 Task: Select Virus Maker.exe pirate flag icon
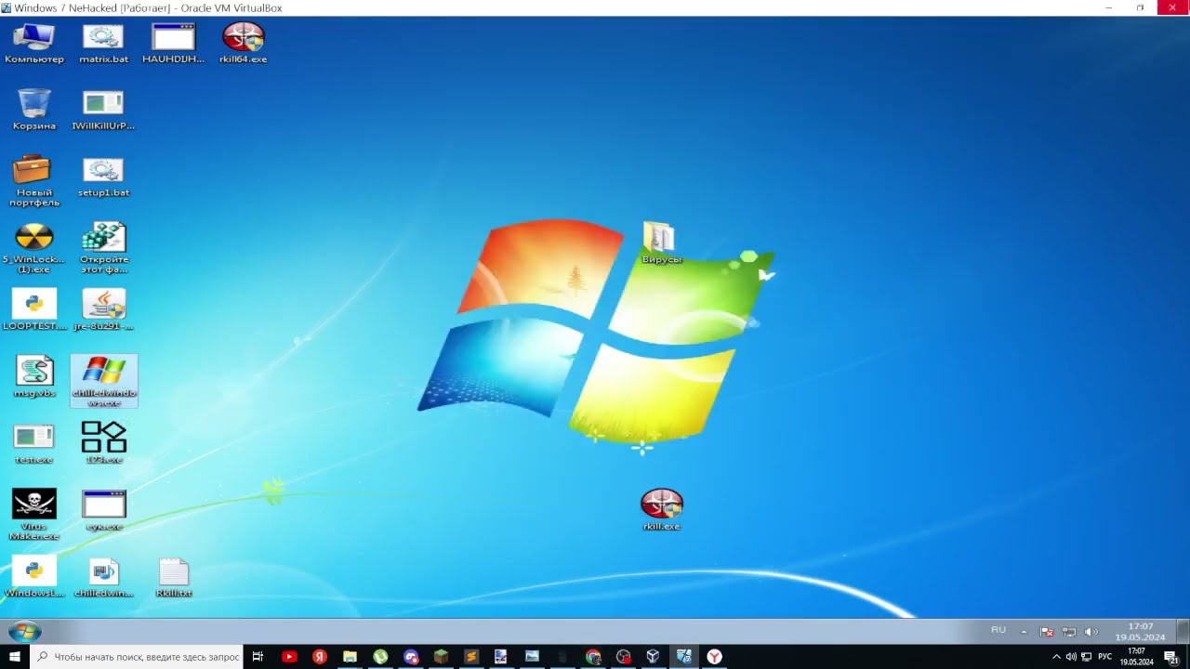34,515
